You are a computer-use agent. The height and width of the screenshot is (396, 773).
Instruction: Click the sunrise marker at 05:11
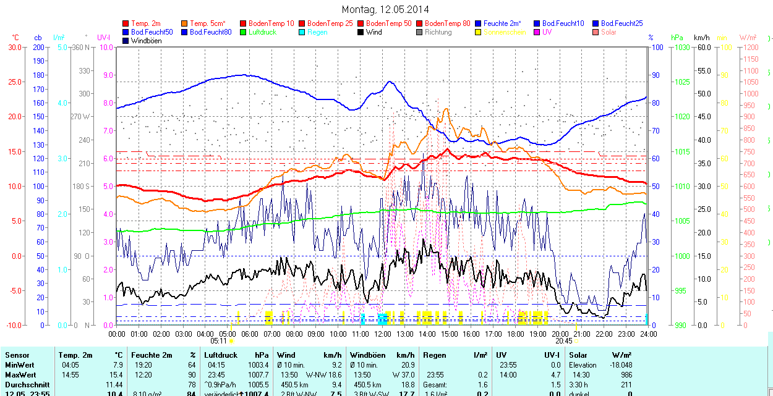231,340
